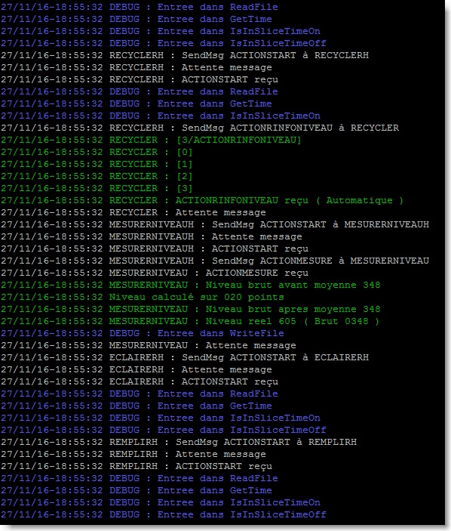This screenshot has width=451, height=531.
Task: Click the 'Entree dans WriteFile' debug line
Action: pos(143,334)
